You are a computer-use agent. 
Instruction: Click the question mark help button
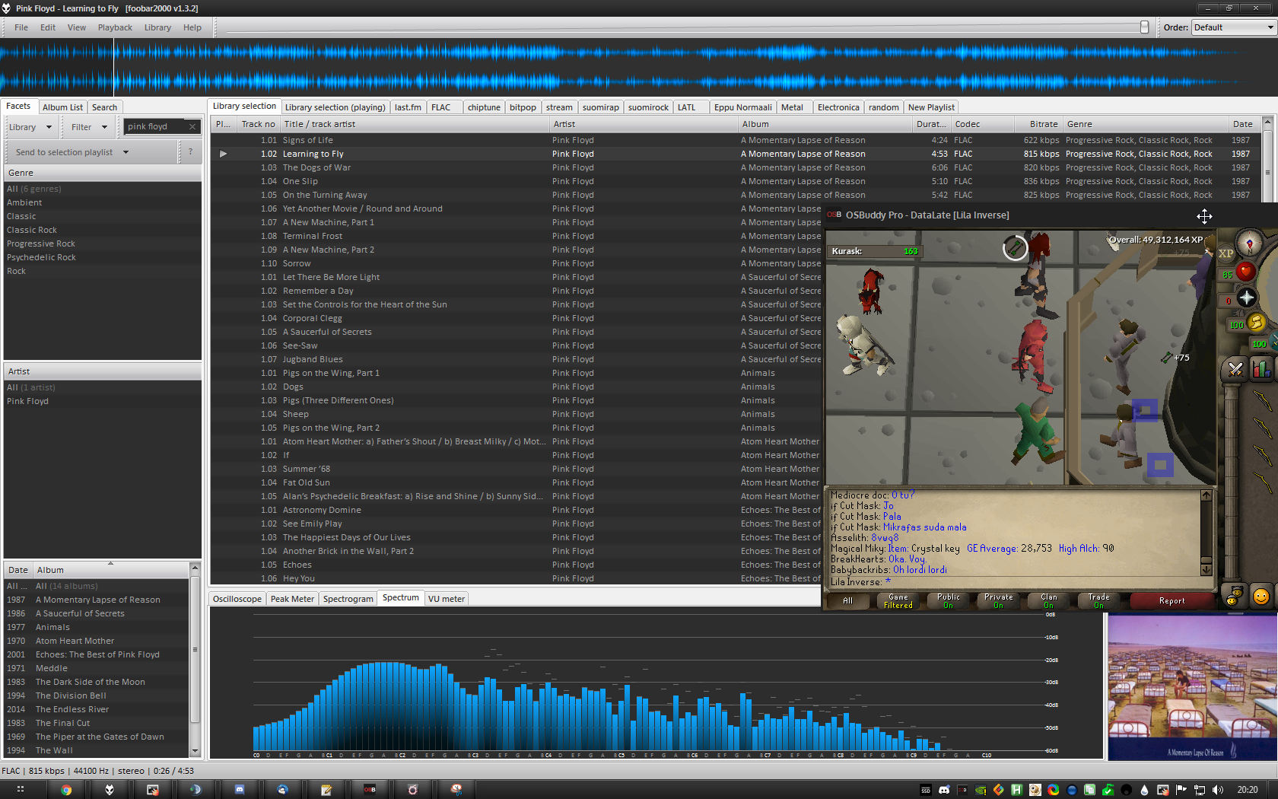click(x=190, y=152)
